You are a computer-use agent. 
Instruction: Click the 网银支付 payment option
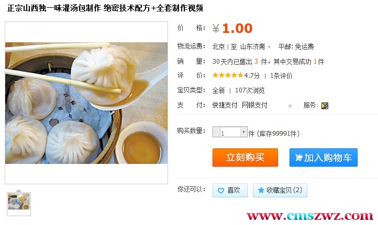pos(254,105)
